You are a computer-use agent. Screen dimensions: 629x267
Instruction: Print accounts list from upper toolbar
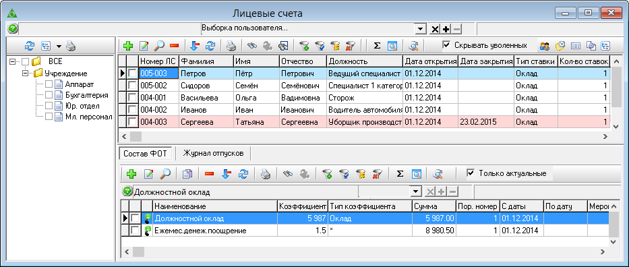[x=231, y=46]
